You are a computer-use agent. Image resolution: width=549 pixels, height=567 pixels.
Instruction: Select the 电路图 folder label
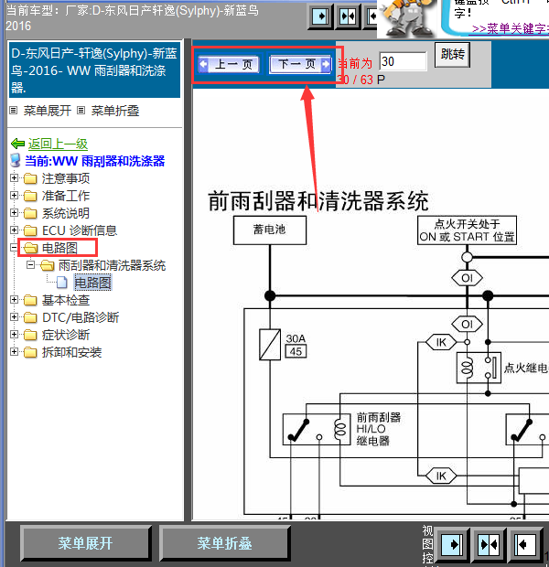click(x=59, y=248)
